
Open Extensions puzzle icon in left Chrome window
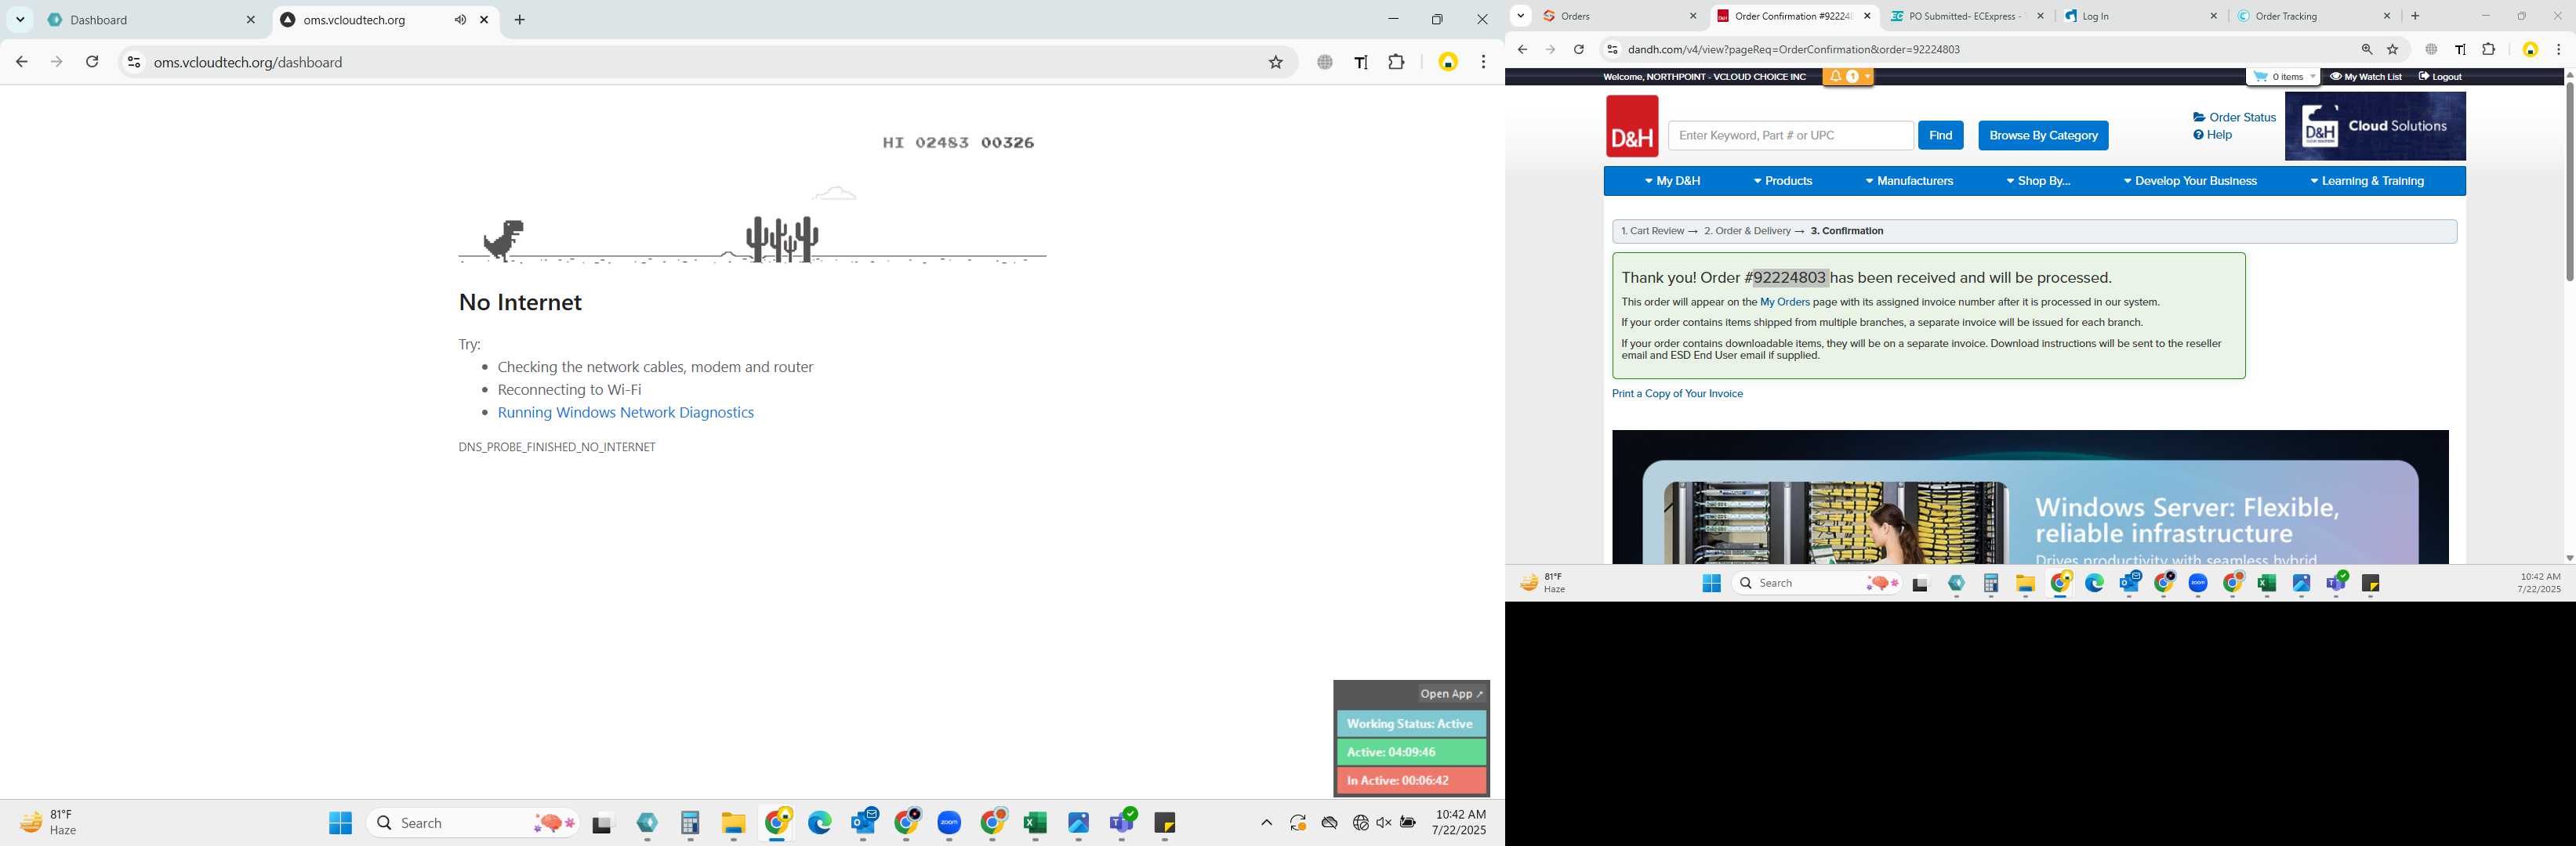click(1397, 62)
